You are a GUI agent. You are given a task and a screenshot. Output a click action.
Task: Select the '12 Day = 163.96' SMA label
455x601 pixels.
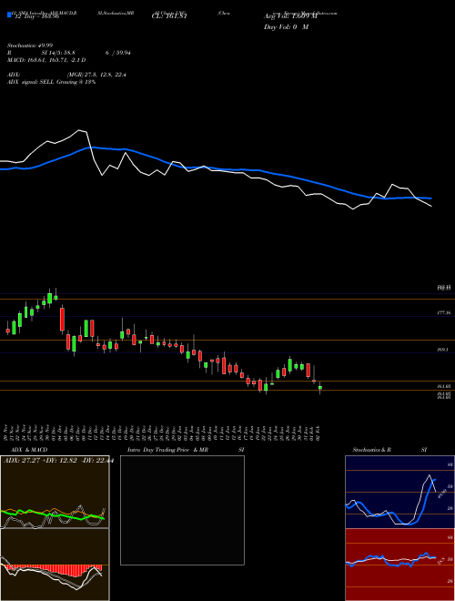pos(35,16)
